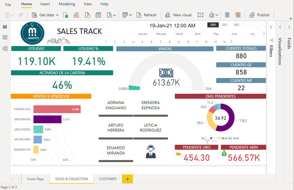Click the customer service agent icon
Screen dimensions: 294x190
point(151,152)
